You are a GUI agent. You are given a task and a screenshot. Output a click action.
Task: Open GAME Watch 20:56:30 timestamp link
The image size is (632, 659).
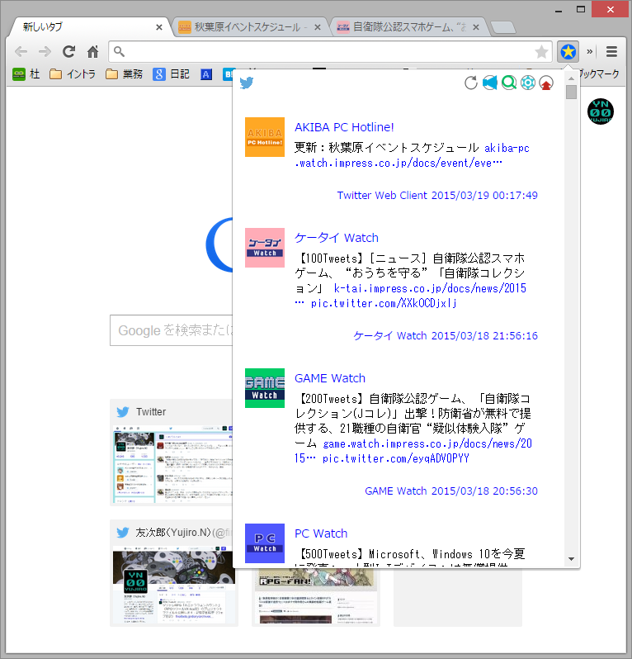click(451, 491)
